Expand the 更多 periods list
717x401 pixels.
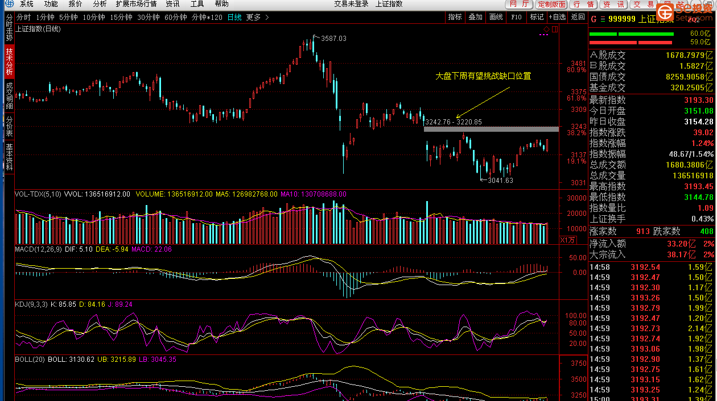click(x=257, y=17)
